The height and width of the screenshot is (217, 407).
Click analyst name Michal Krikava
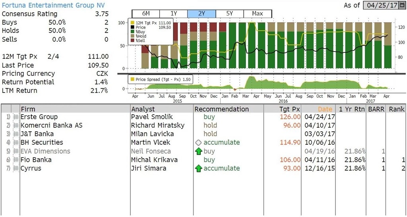coord(154,160)
